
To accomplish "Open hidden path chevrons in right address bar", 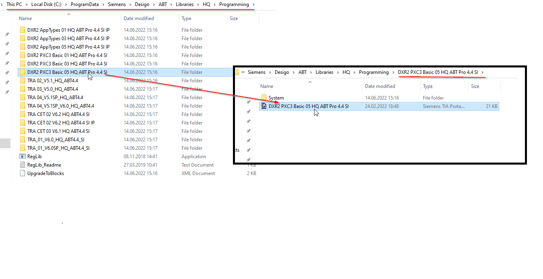I will click(243, 72).
